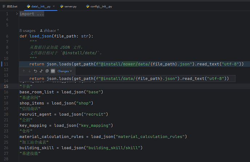This screenshot has height=162, width=250.
Task: Close the data\__init__.py tab
Action: [54, 6]
